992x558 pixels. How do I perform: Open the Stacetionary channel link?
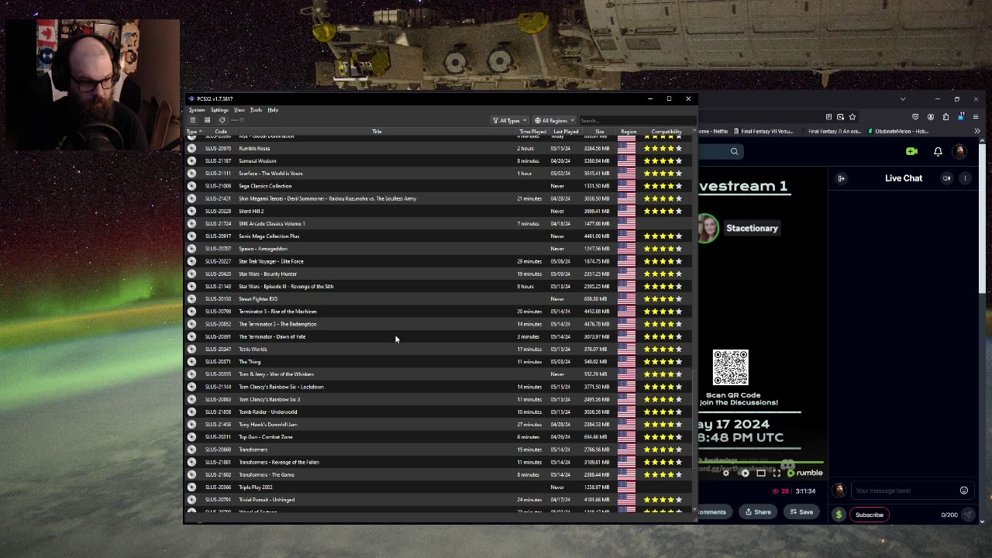752,229
